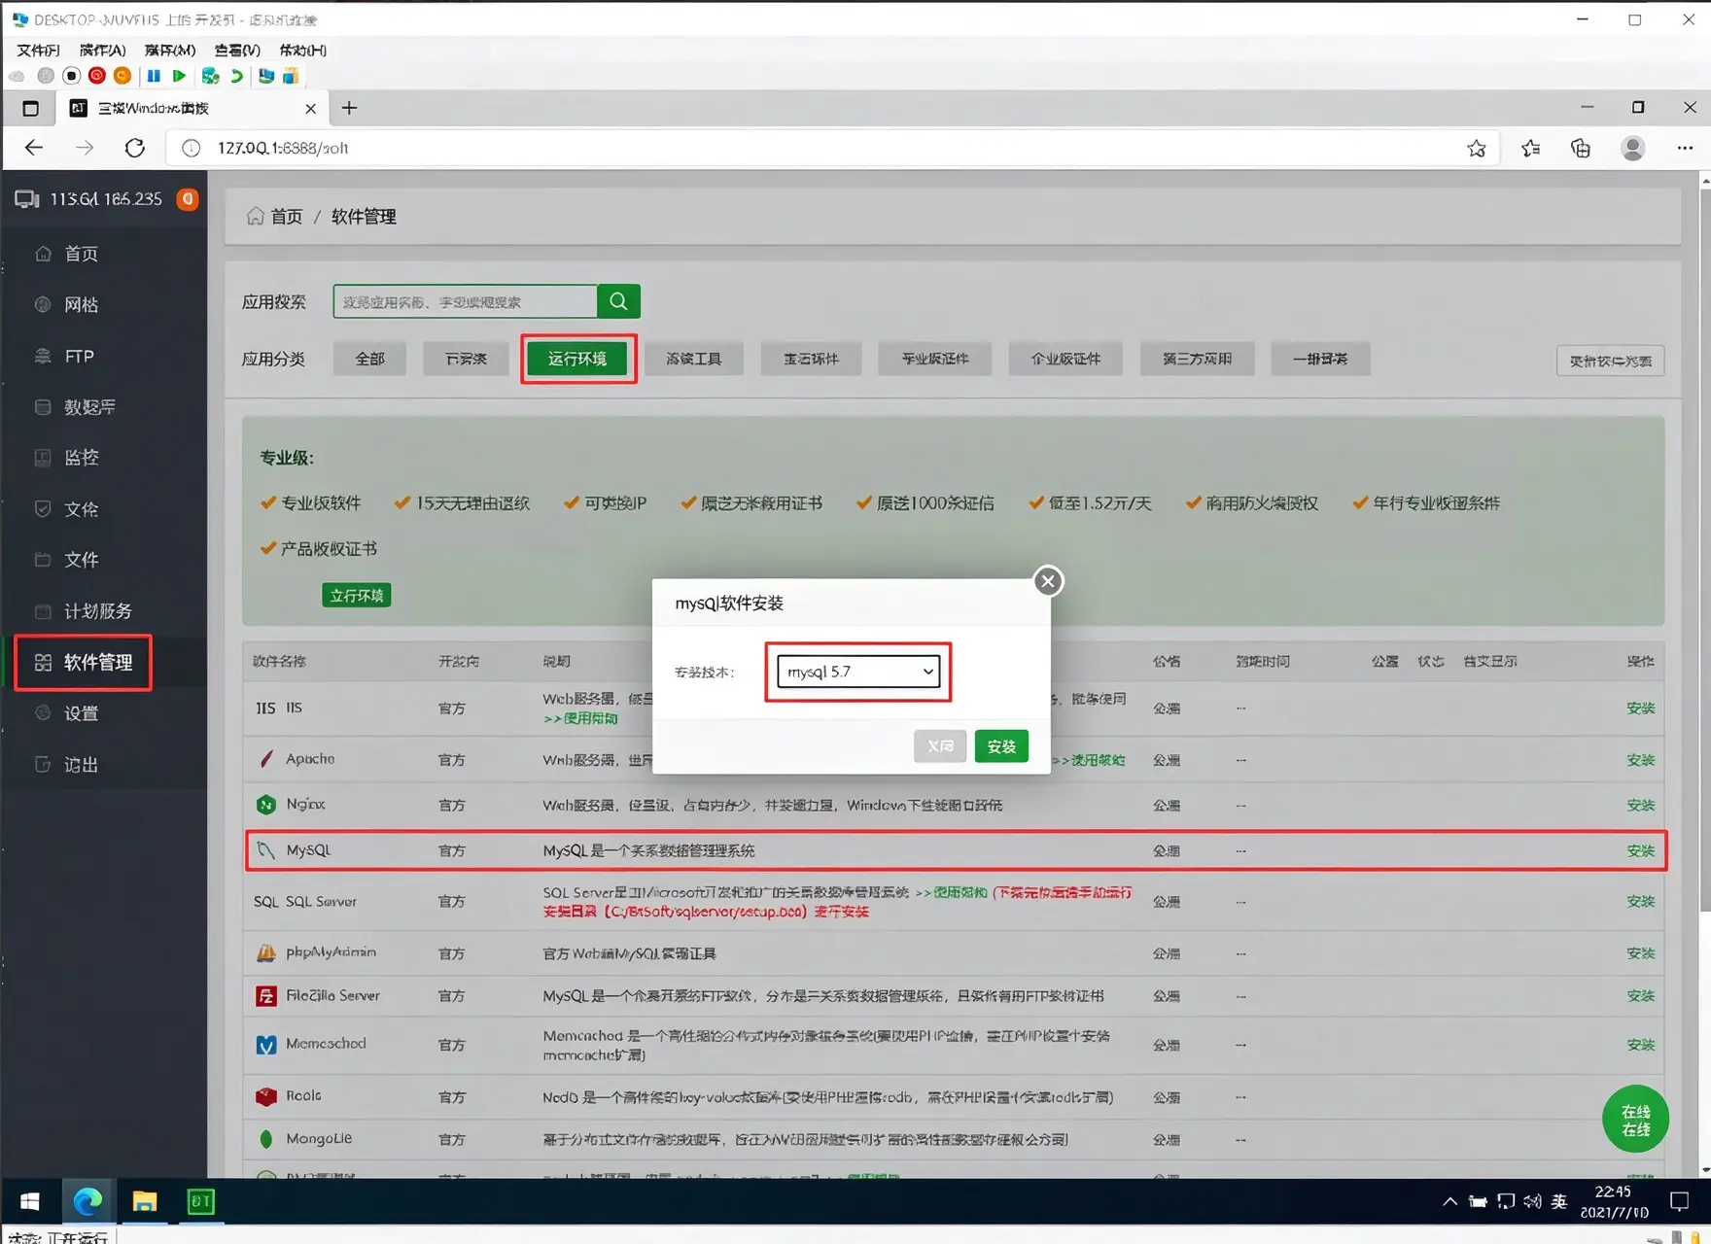This screenshot has height=1244, width=1711.
Task: Click the MySQL row icon
Action: 265,850
